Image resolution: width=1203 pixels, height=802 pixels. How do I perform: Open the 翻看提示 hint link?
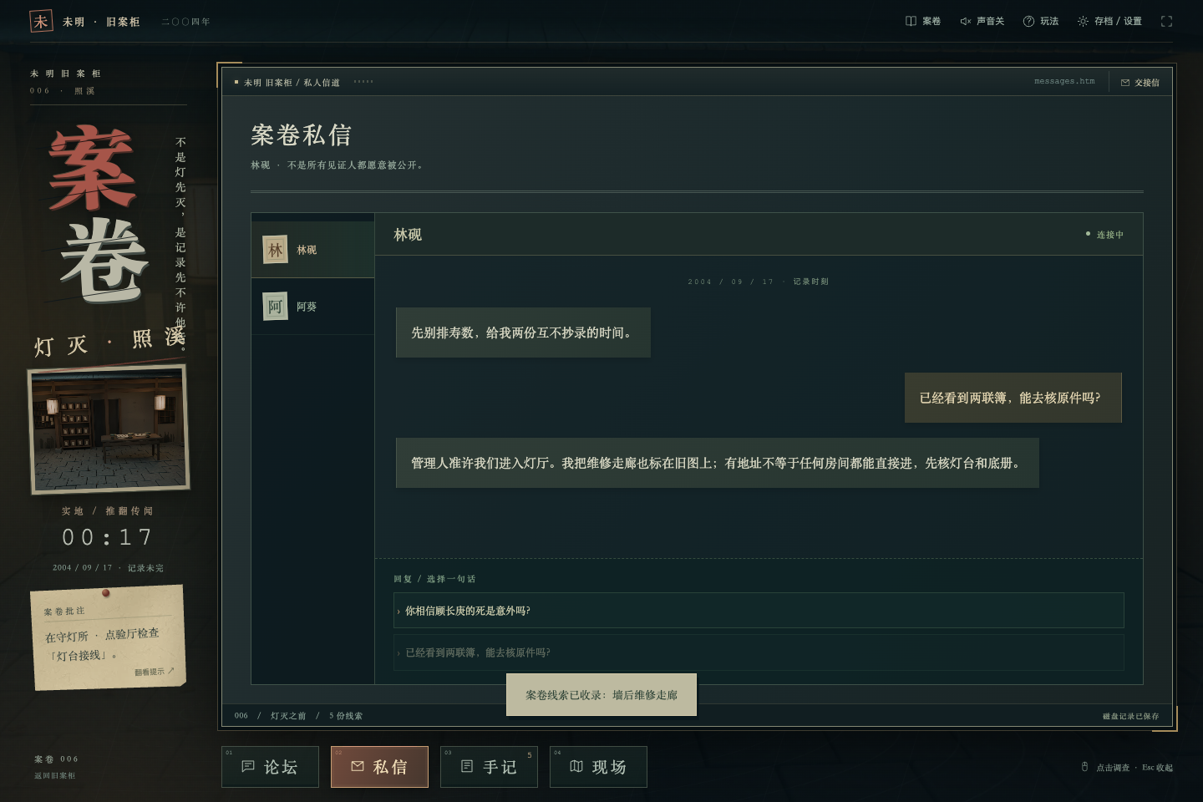[x=155, y=672]
